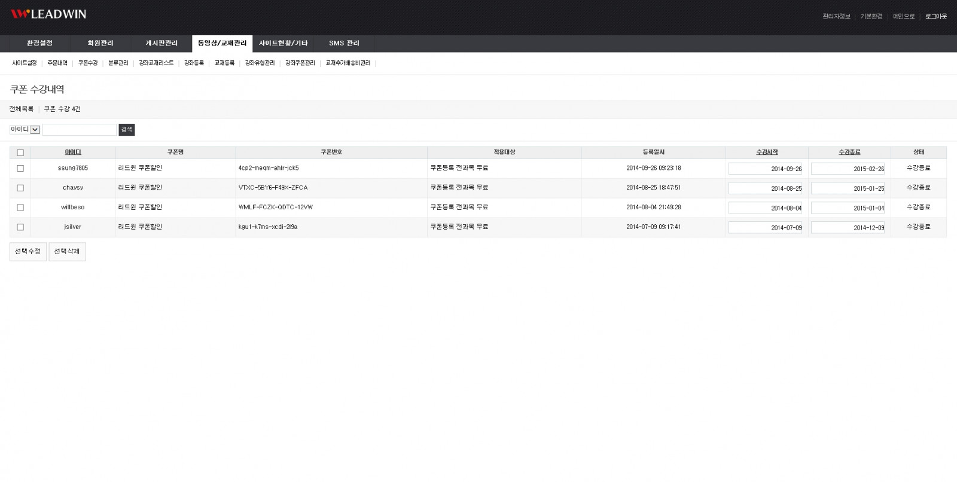
Task: Click the 선택삭제 button
Action: pos(67,252)
